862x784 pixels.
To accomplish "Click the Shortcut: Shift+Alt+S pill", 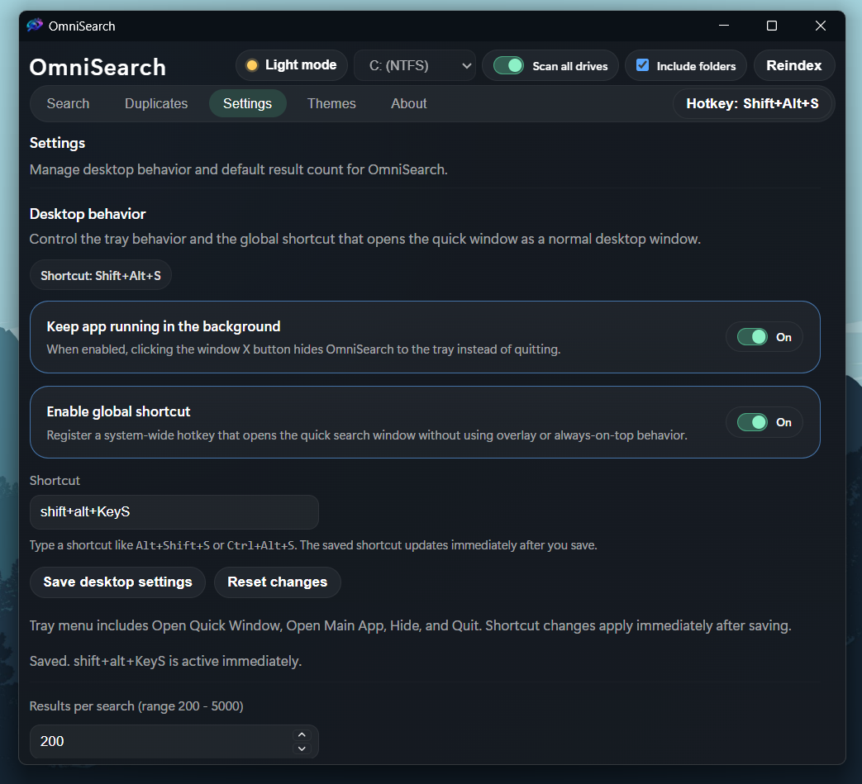I will 101,275.
